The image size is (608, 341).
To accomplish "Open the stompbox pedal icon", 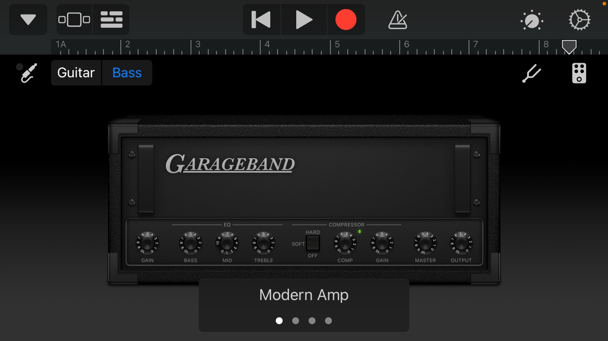I will tap(579, 73).
